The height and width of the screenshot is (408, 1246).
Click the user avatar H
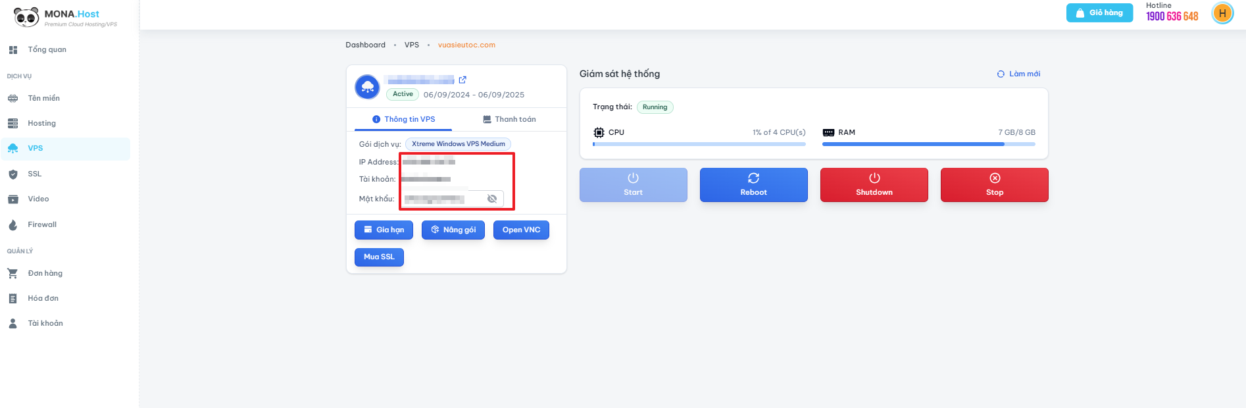pyautogui.click(x=1223, y=13)
